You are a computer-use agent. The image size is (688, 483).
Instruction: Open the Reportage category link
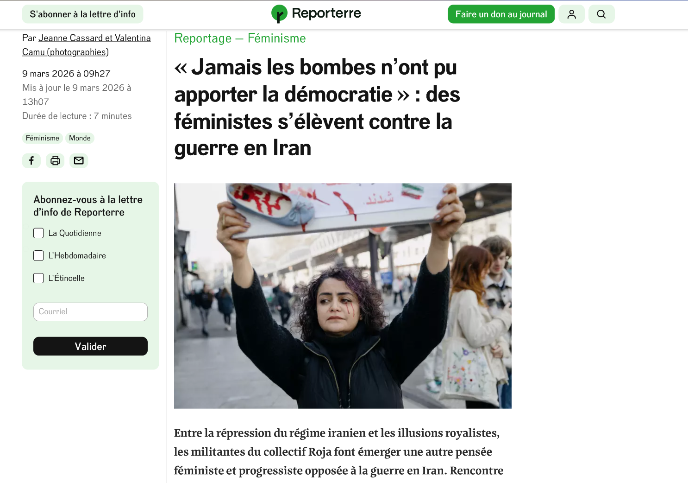(203, 38)
